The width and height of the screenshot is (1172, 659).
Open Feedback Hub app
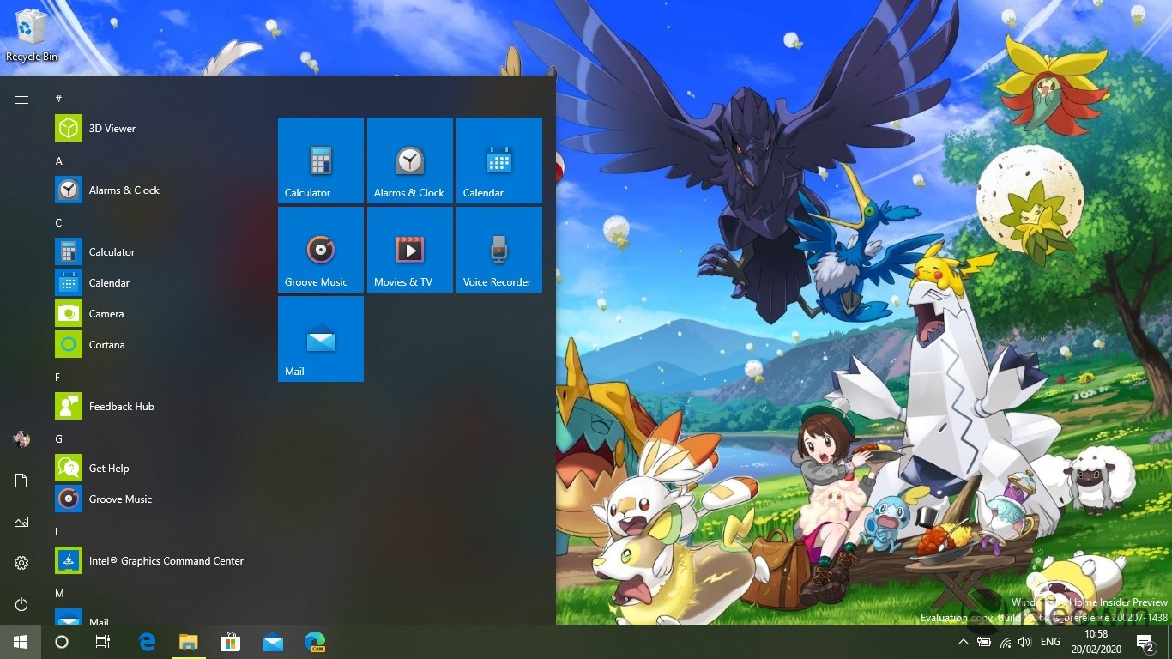154,407
